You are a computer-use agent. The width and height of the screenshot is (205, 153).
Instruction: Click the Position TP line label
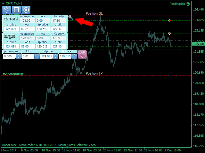(94, 73)
